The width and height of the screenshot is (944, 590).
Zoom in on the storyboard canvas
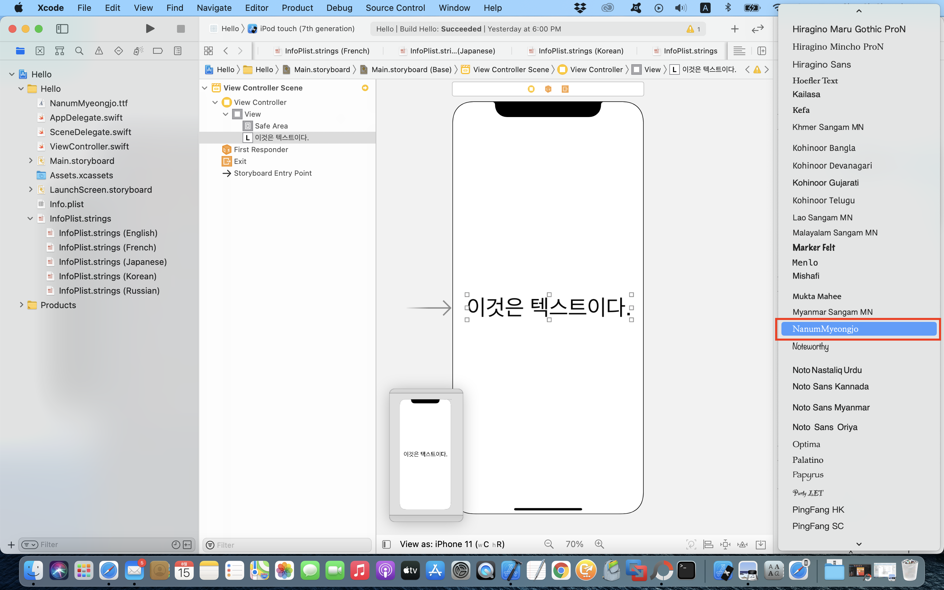600,544
